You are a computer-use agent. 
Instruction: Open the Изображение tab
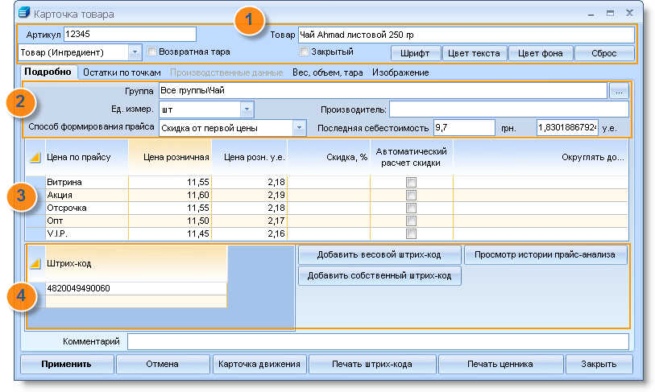(x=400, y=72)
